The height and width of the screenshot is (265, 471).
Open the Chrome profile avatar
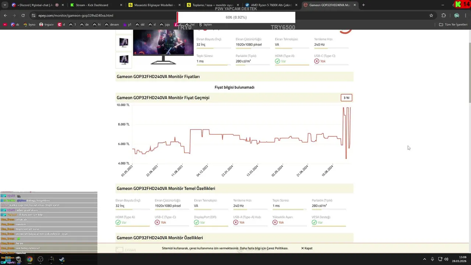coord(457,15)
